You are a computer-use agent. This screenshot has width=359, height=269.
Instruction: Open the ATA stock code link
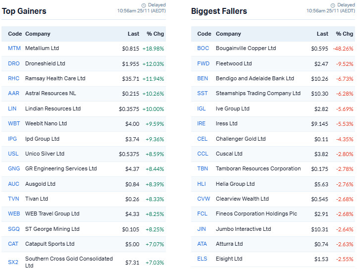point(202,244)
